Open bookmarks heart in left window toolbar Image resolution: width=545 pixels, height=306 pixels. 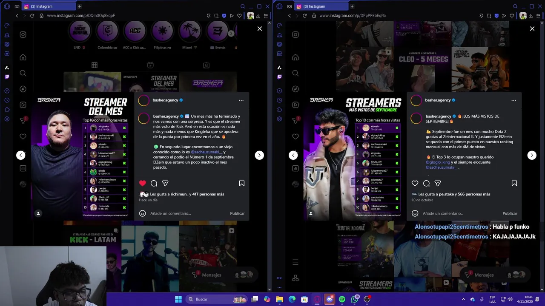pos(240,16)
